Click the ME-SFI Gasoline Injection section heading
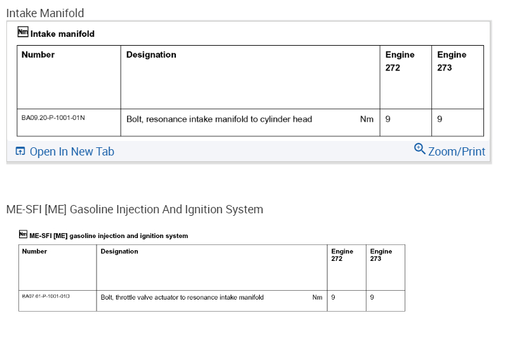The height and width of the screenshot is (339, 505). [x=135, y=209]
